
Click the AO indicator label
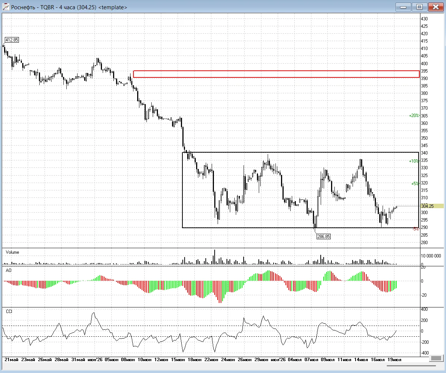[x=9, y=271]
